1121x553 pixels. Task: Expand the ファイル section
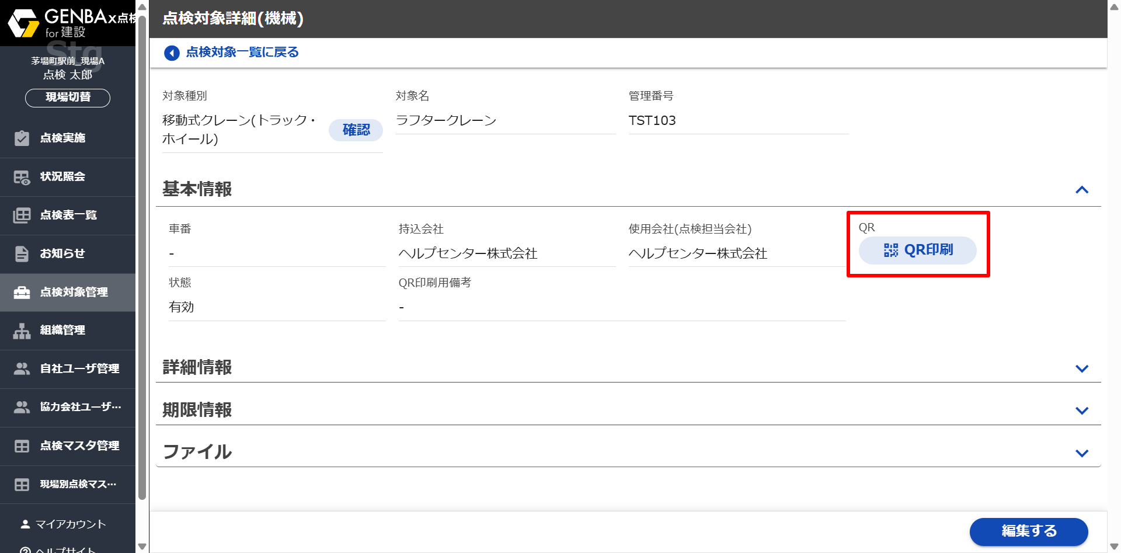coord(1081,453)
